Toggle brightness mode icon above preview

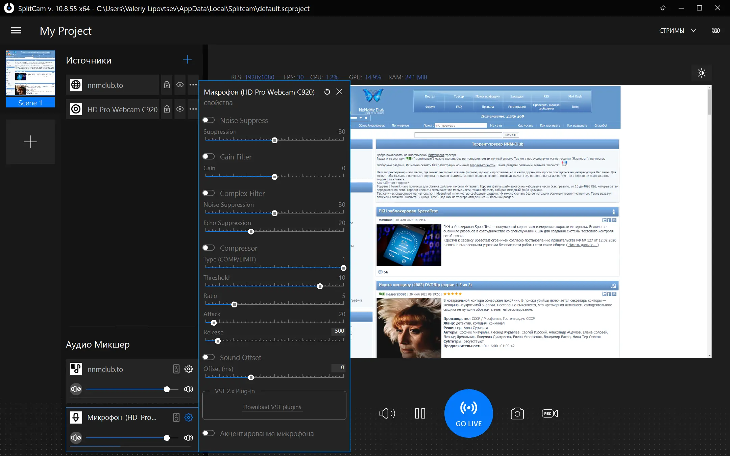point(701,73)
